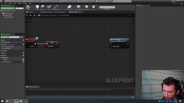This screenshot has width=184, height=103.
Task: Click the SET node title
Action: (x=52, y=43)
